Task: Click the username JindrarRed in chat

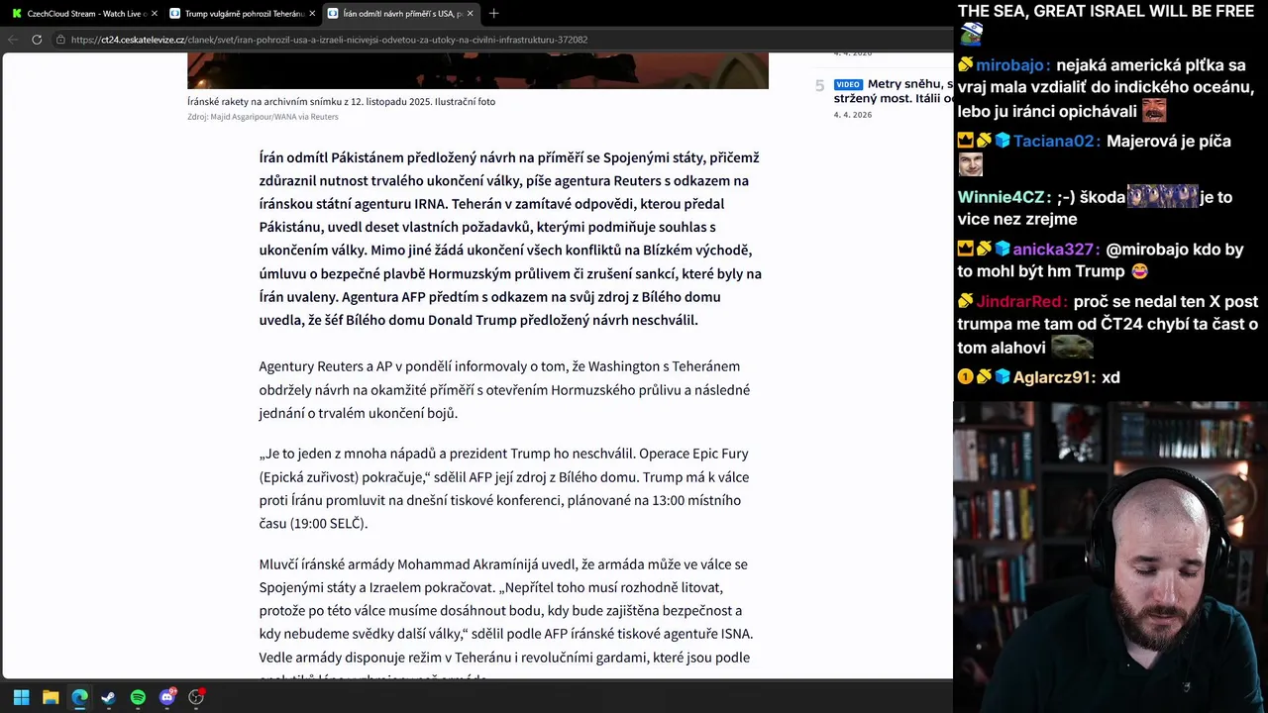Action: pyautogui.click(x=1022, y=301)
